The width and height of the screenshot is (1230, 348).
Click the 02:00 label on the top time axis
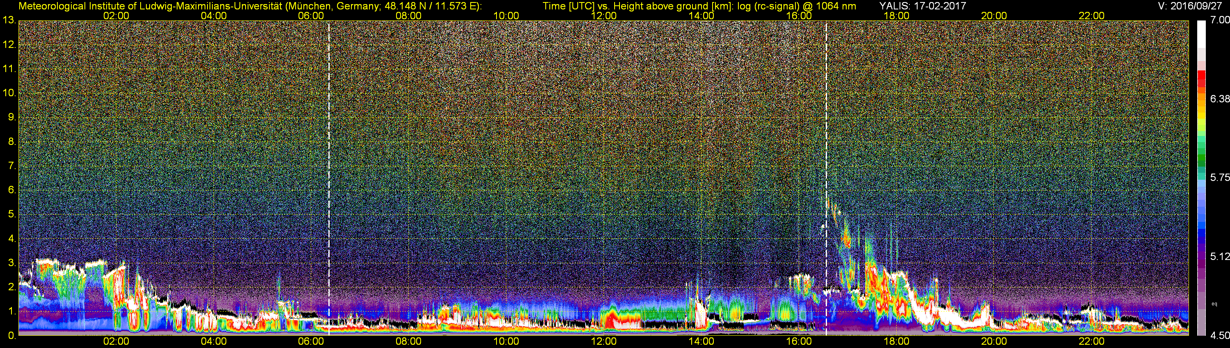pos(116,16)
